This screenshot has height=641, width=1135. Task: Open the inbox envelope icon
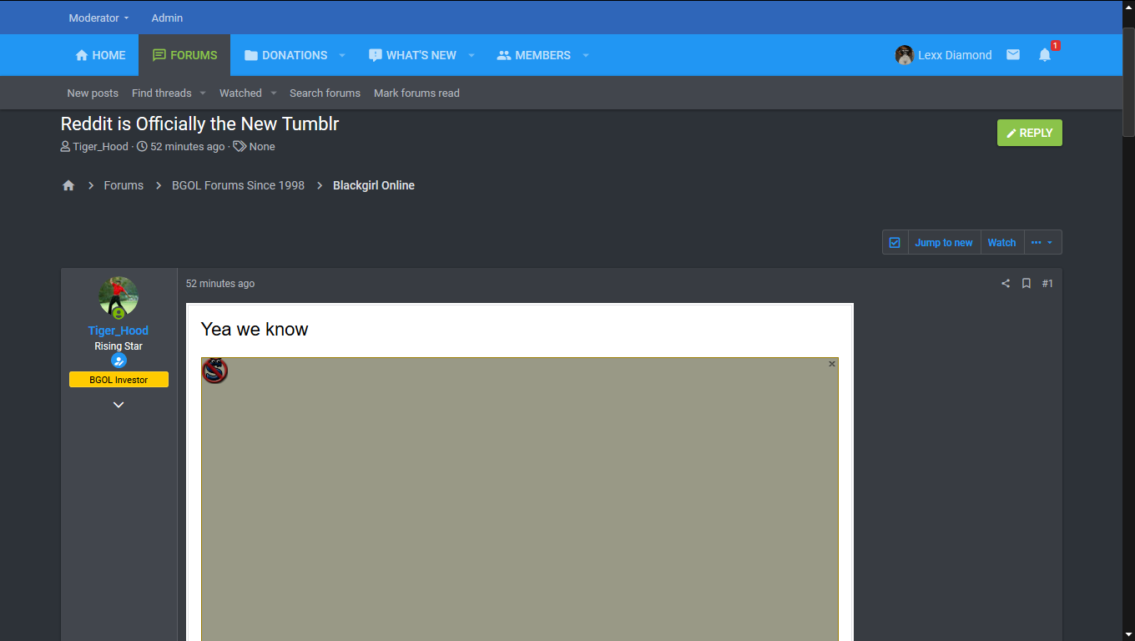[x=1012, y=55]
